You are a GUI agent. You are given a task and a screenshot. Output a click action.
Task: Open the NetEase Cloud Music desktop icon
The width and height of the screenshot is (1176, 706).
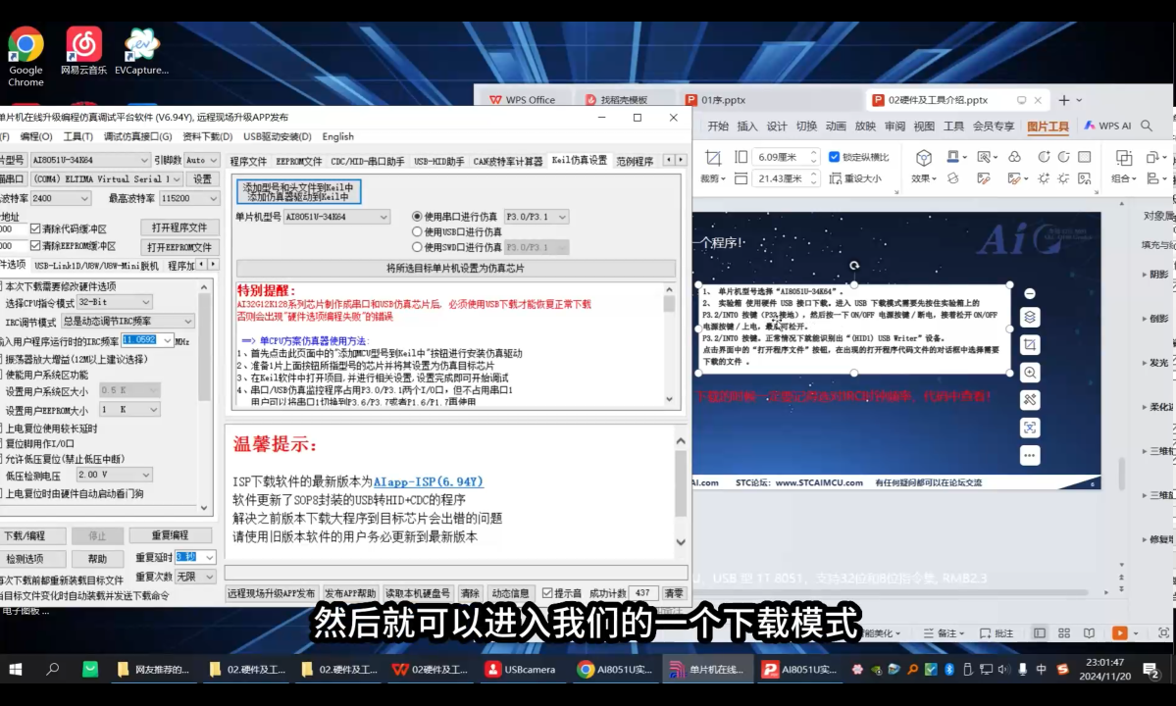83,51
